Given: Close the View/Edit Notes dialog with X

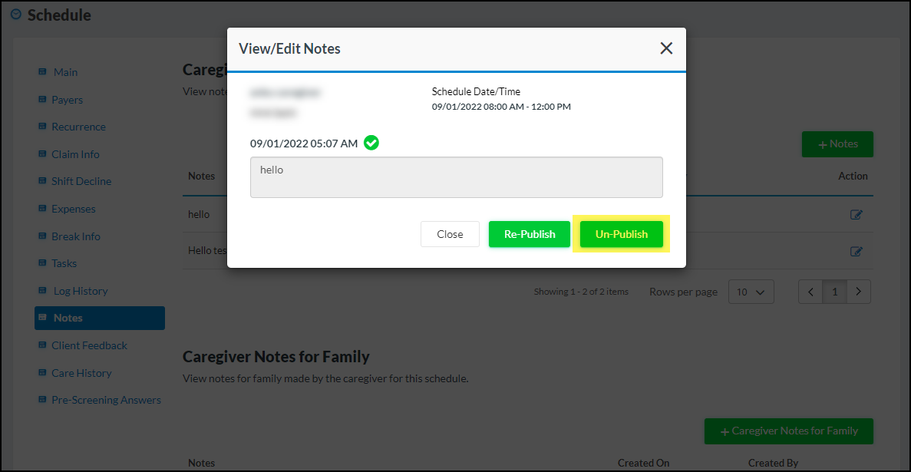Looking at the screenshot, I should 666,48.
